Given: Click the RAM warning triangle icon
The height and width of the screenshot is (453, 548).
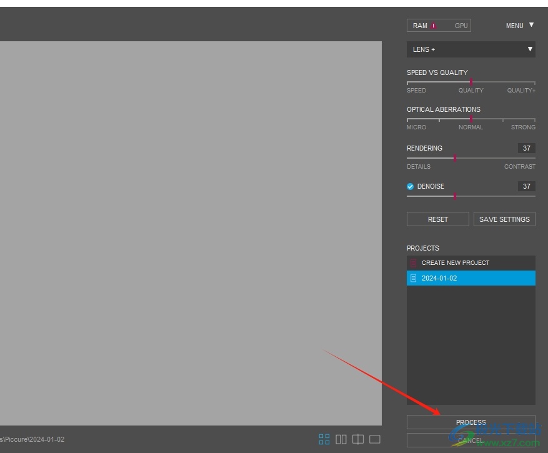Looking at the screenshot, I should click(433, 26).
